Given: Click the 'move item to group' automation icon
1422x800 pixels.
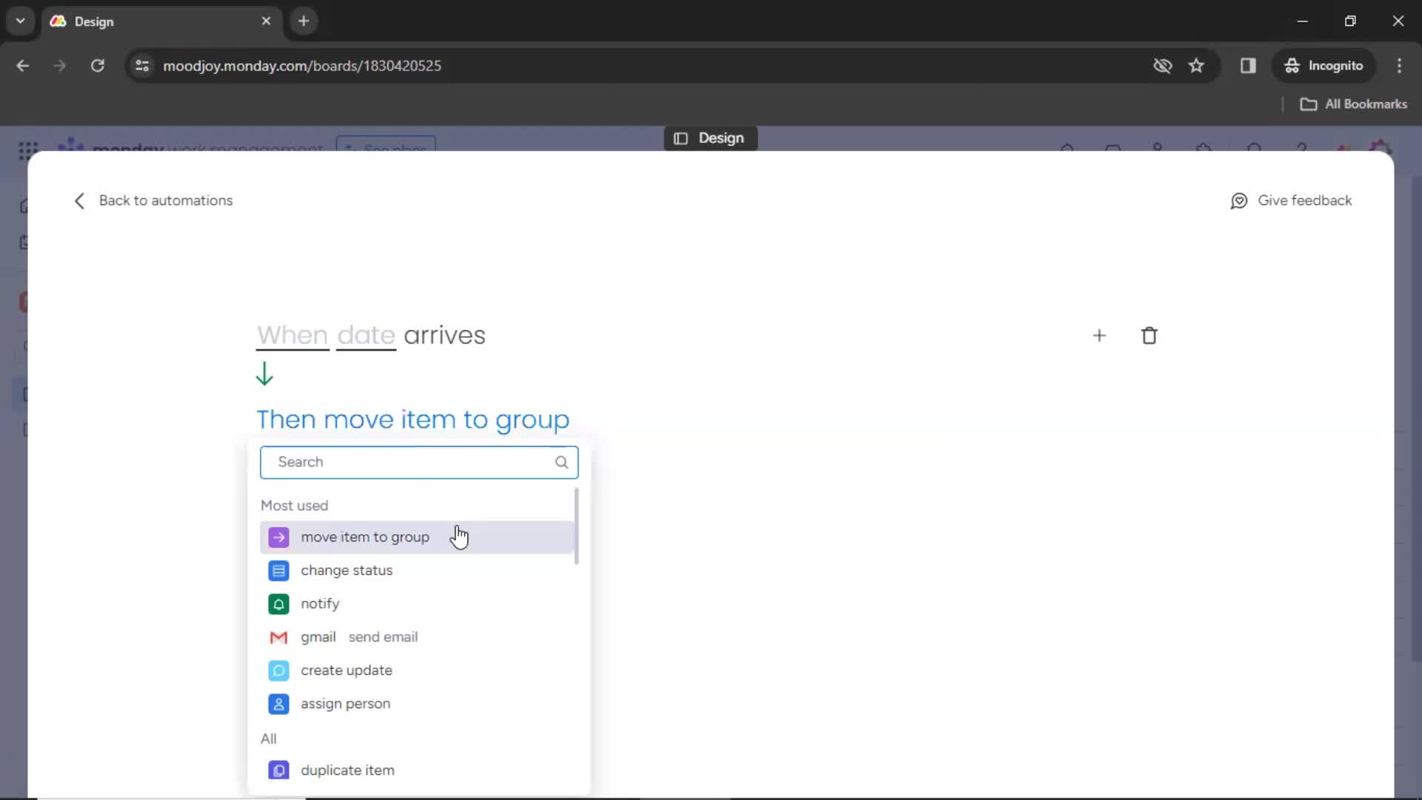Looking at the screenshot, I should point(278,536).
